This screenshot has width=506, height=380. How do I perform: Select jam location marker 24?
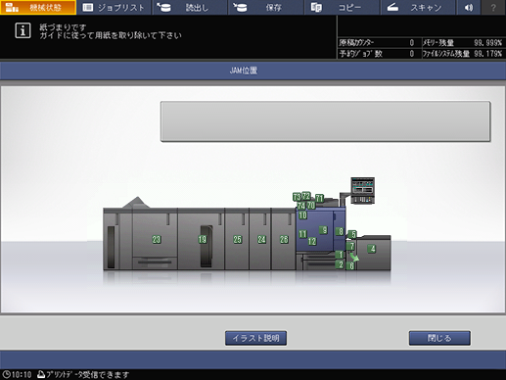(x=261, y=239)
